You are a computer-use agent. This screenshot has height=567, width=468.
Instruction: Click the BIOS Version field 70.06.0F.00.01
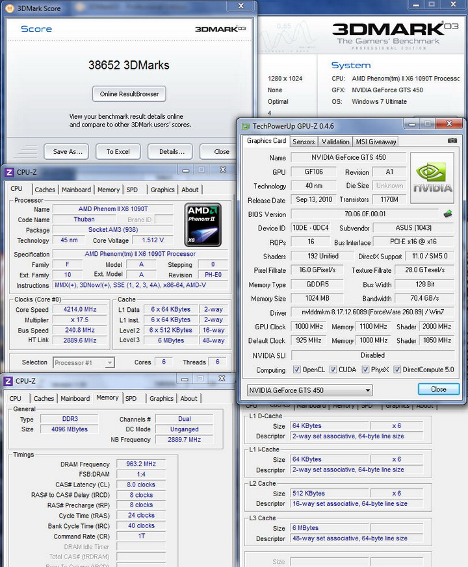365,214
